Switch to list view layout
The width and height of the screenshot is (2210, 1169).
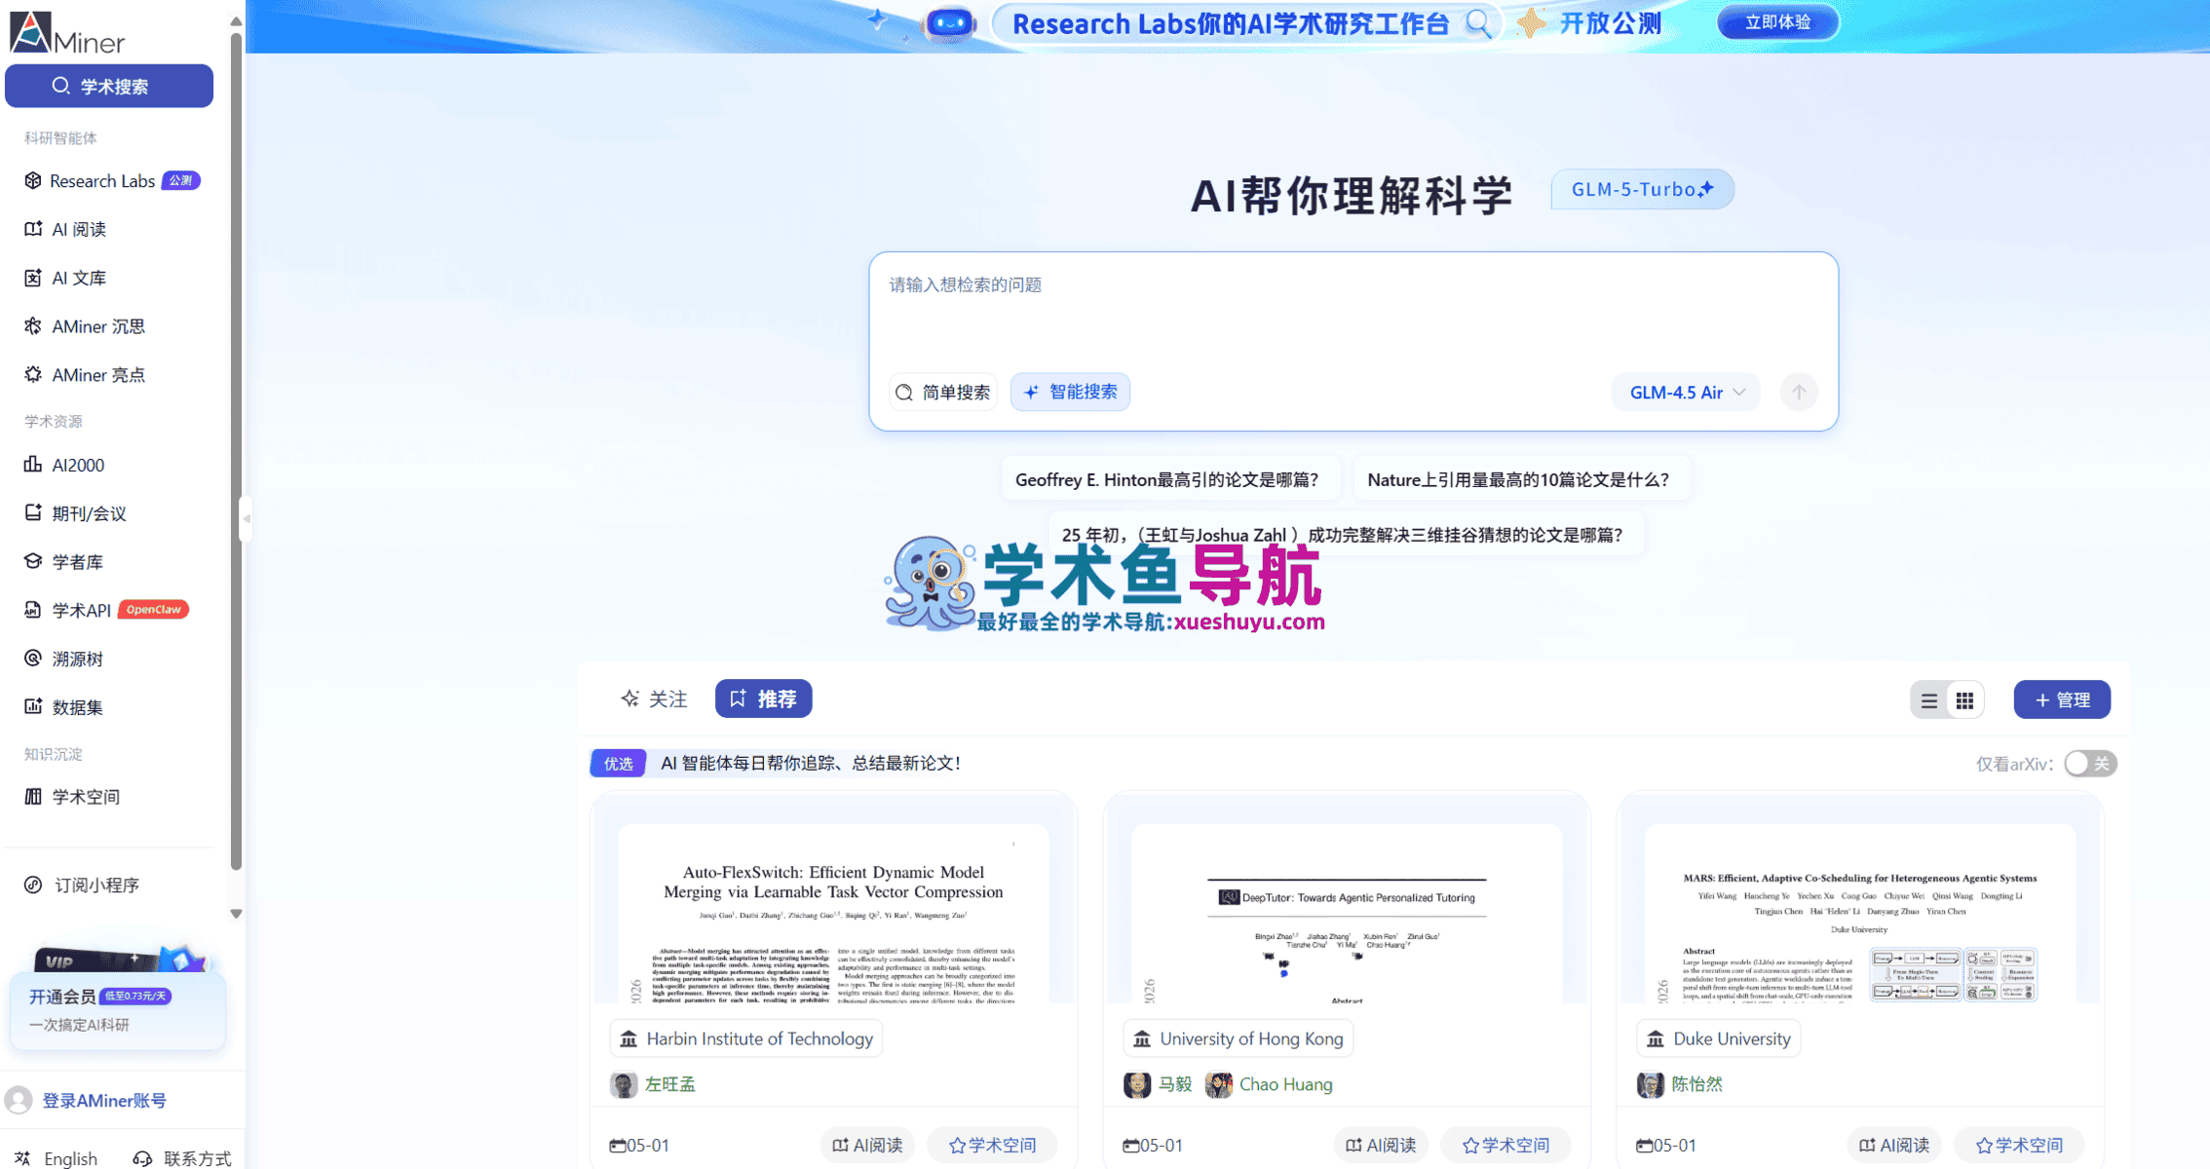1928,700
